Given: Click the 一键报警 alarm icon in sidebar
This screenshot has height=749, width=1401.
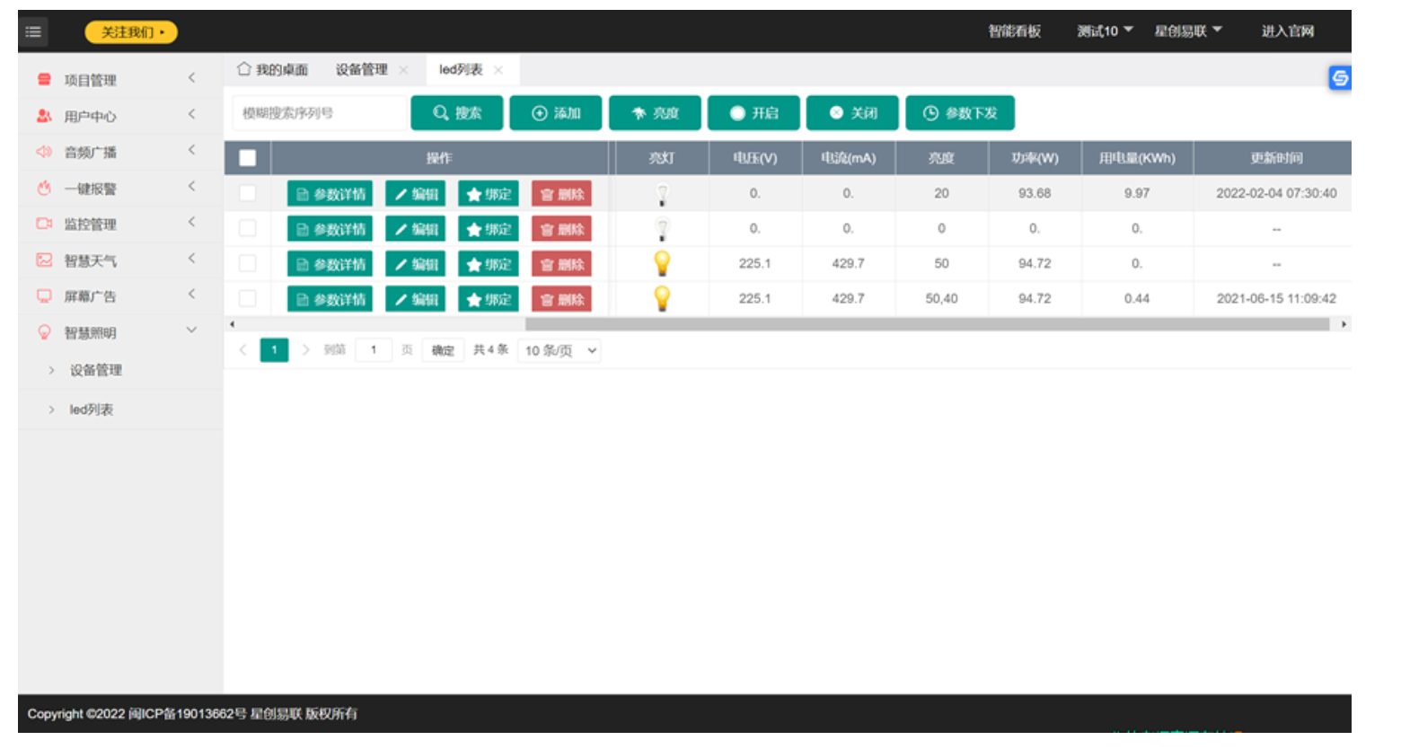Looking at the screenshot, I should pyautogui.click(x=44, y=189).
